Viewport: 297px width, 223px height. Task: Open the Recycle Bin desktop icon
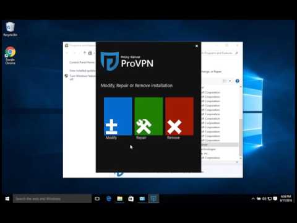tap(10, 29)
